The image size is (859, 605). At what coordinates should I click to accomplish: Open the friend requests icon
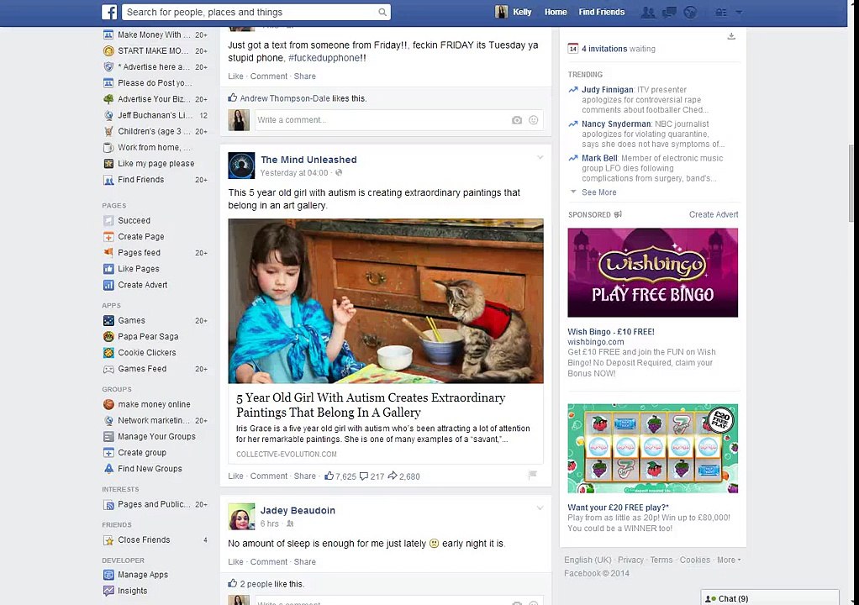[647, 12]
